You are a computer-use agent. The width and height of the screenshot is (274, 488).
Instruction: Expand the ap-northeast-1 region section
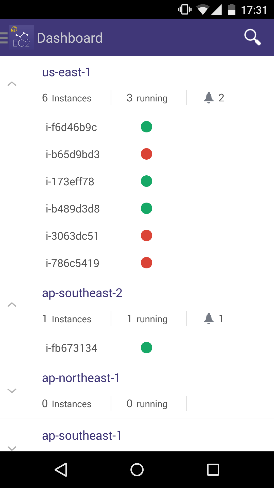pos(12,391)
